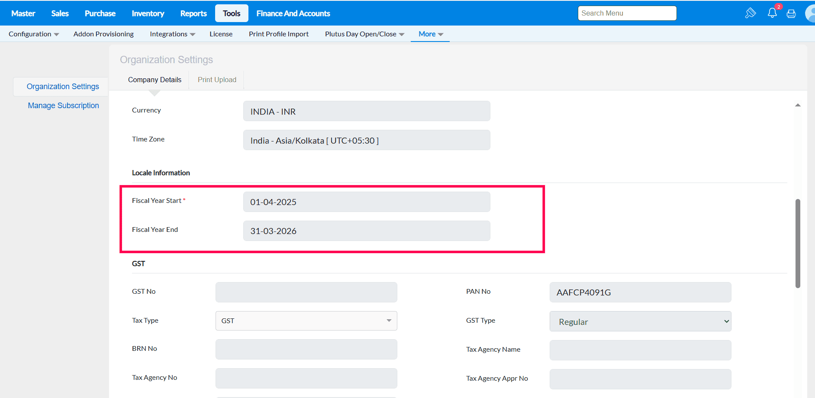This screenshot has width=815, height=398.
Task: Click the Addon Provisioning link
Action: [x=103, y=34]
